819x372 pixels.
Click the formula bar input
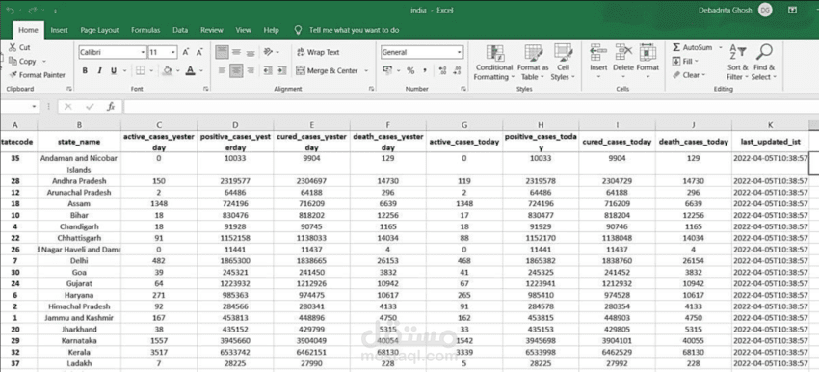click(x=470, y=107)
